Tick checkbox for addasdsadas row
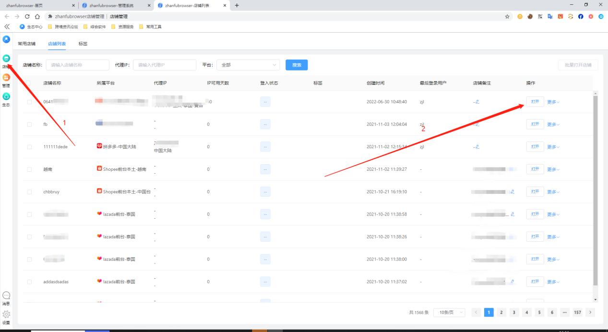The width and height of the screenshot is (608, 332). [29, 282]
